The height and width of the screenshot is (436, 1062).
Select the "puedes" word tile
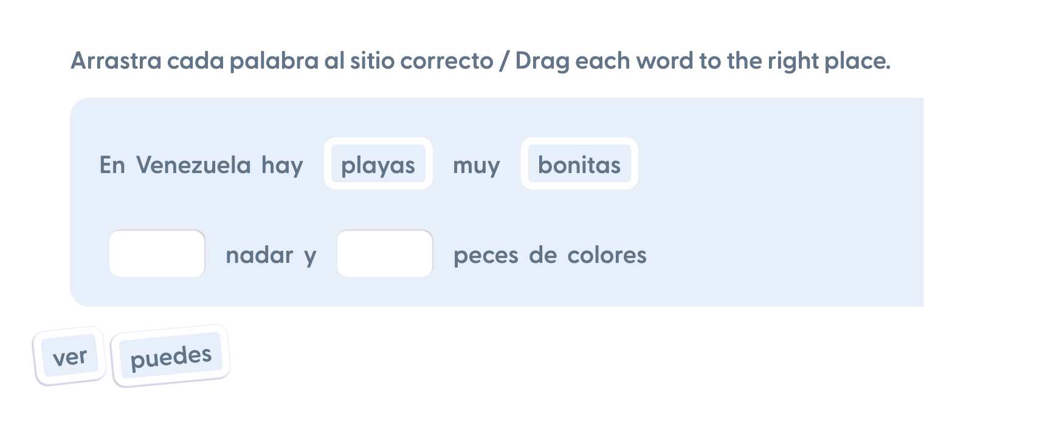point(171,356)
